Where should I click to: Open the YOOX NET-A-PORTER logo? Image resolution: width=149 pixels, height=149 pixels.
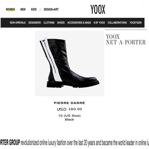click(126, 40)
